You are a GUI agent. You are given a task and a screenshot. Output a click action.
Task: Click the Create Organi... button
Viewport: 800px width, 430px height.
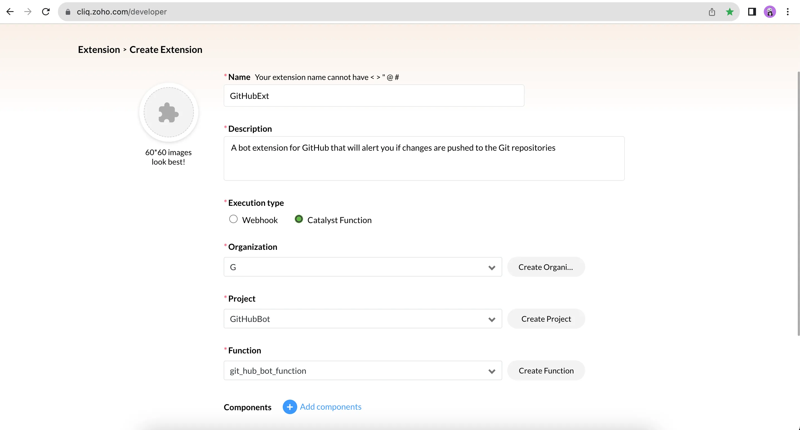[546, 267]
